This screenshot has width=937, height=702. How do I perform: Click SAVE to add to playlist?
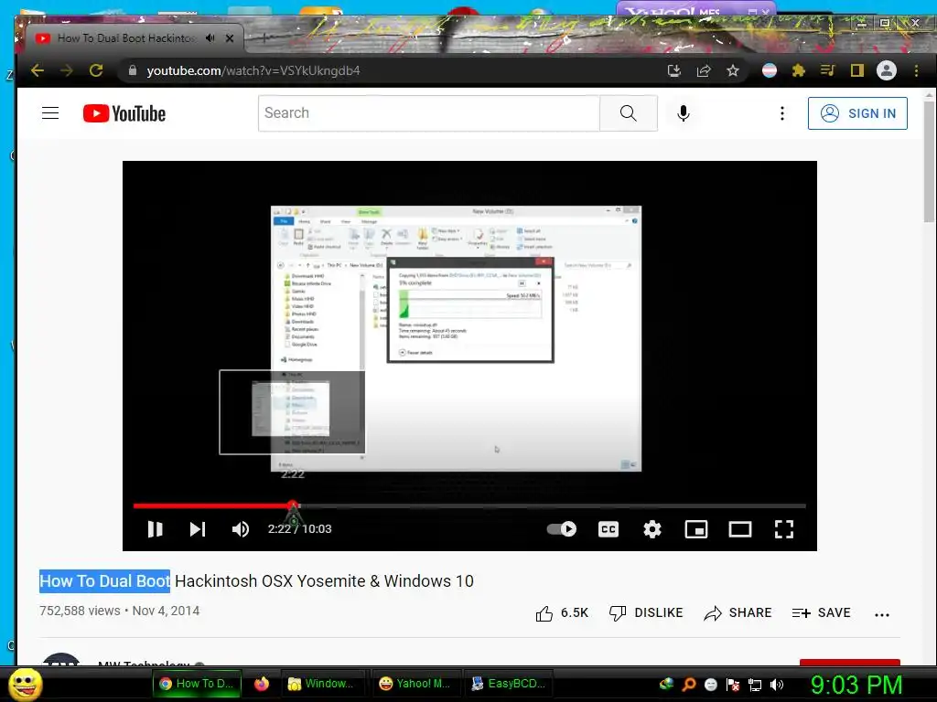click(x=821, y=613)
